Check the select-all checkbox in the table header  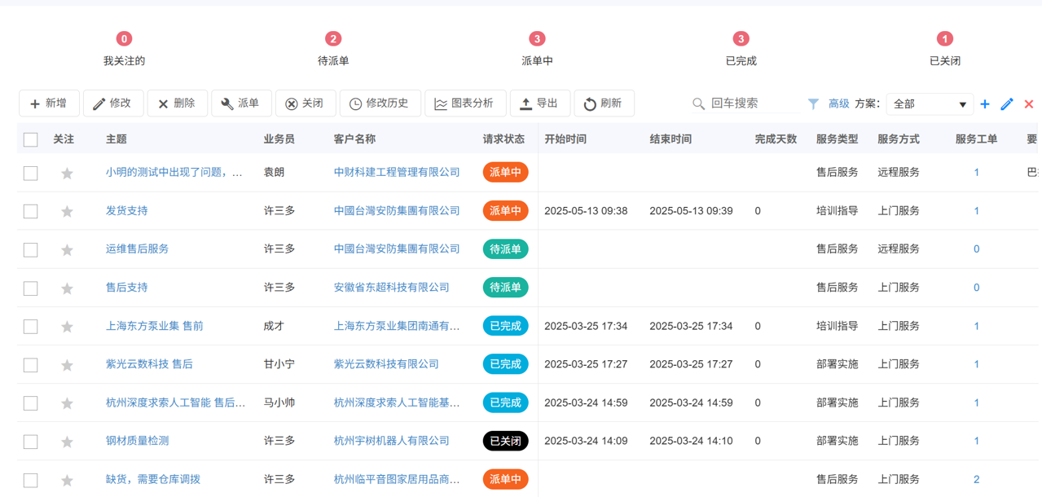click(30, 139)
